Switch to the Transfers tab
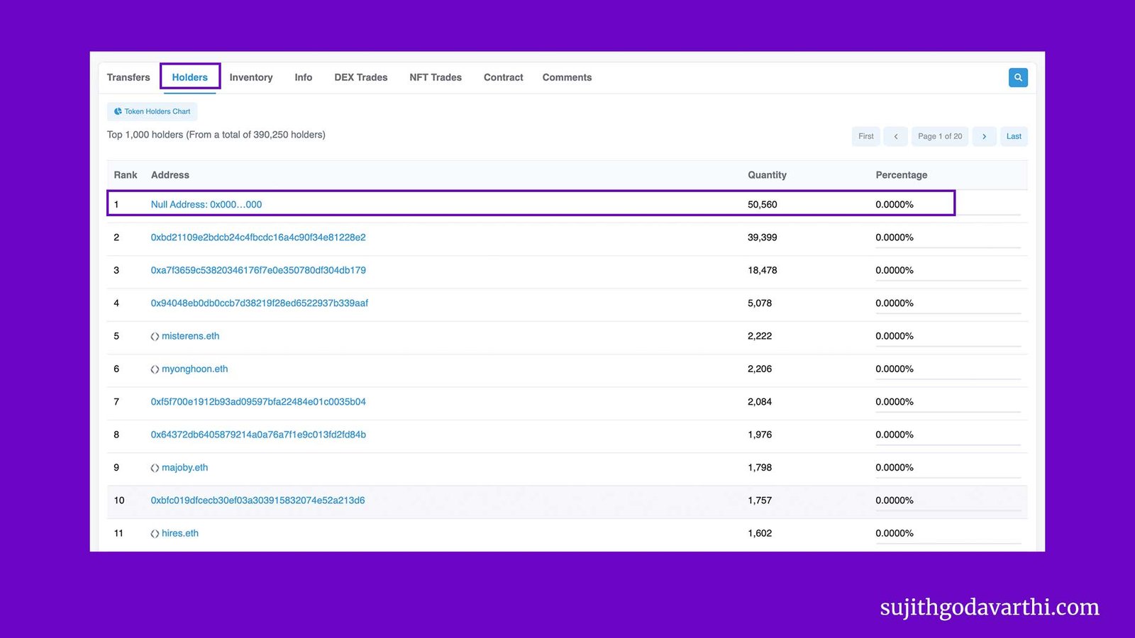This screenshot has height=638, width=1135. point(128,77)
